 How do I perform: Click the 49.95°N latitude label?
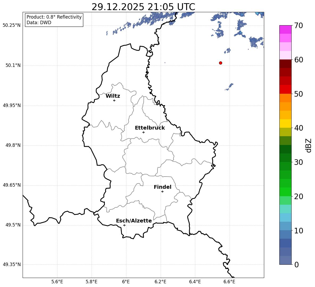pos(12,105)
